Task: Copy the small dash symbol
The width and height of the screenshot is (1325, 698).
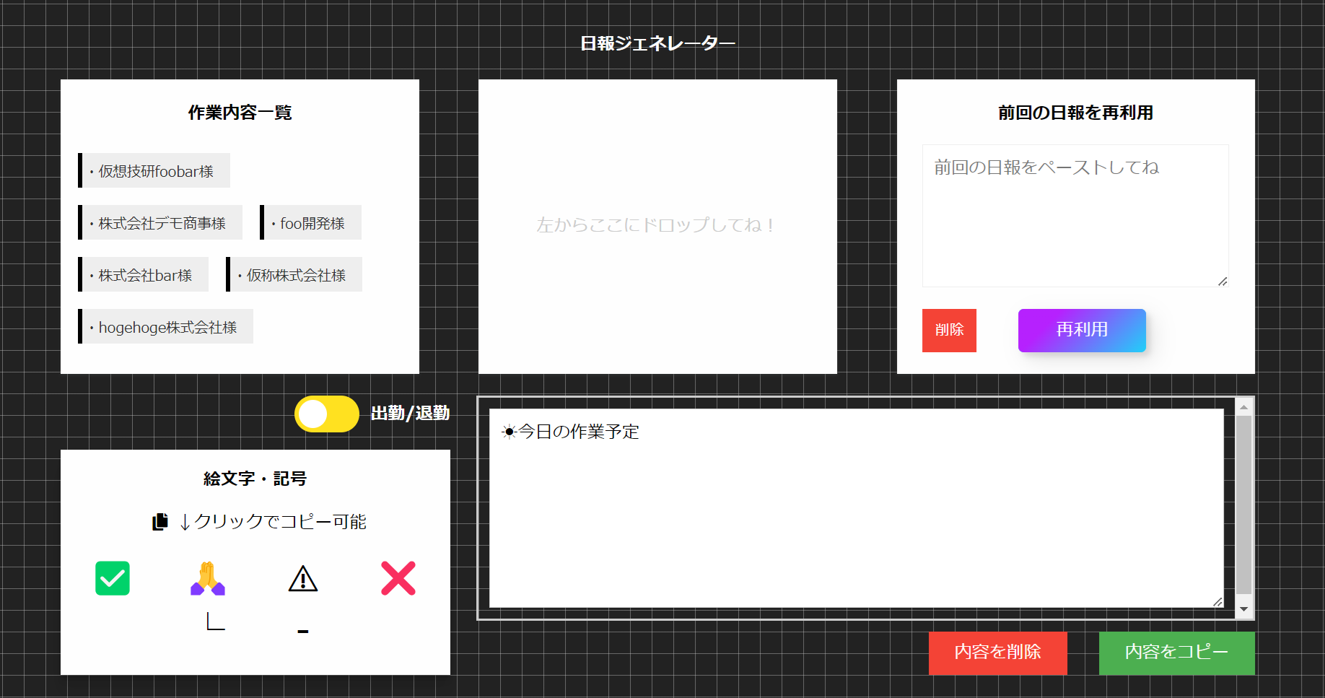Action: [x=303, y=631]
